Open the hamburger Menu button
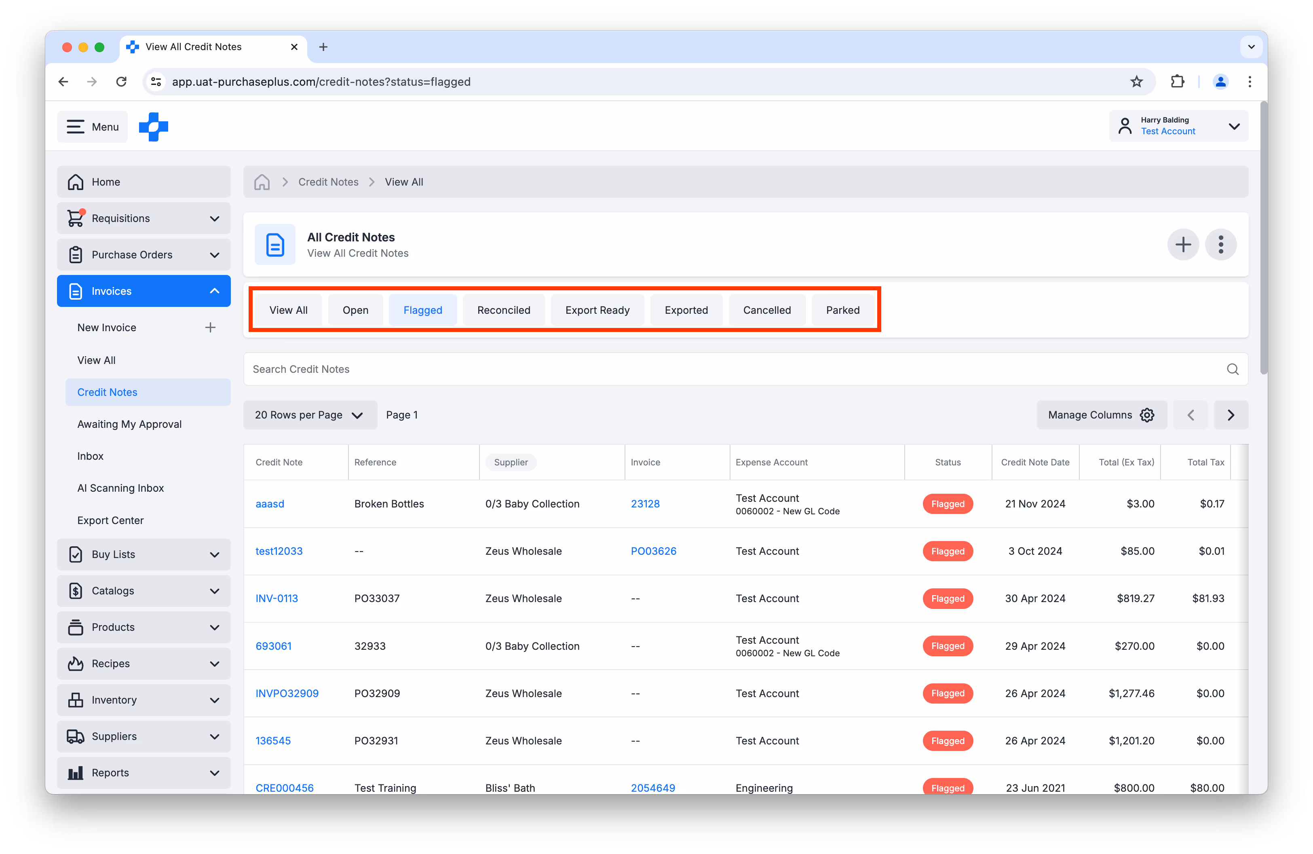Screen dimensions: 1313x854 (92, 127)
